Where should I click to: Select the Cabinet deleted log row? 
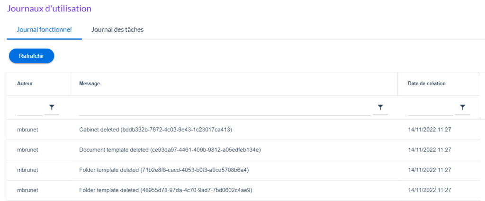155,130
